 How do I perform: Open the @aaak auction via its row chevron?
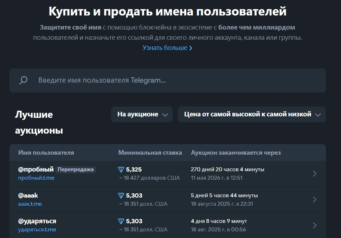(315, 199)
